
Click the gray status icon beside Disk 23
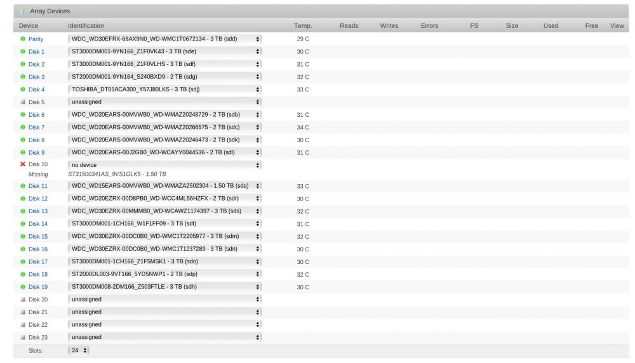click(x=23, y=337)
